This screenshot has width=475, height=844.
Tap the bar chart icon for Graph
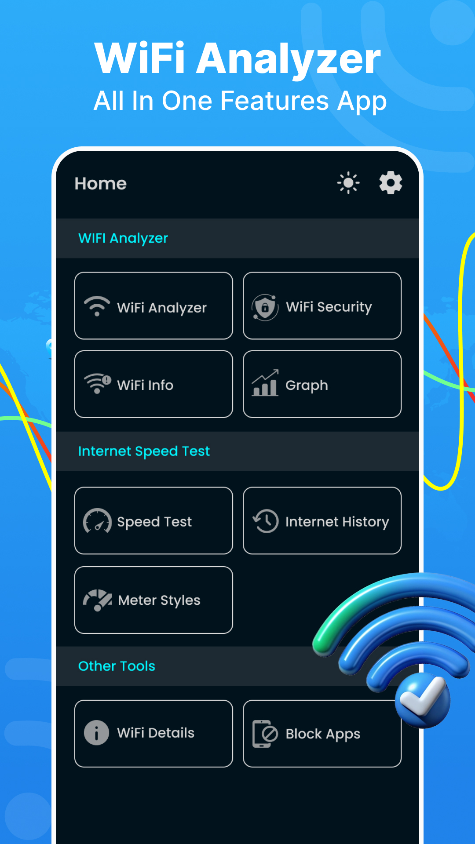click(265, 383)
